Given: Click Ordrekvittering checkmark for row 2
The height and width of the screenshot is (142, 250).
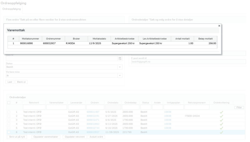Looking at the screenshot, I should click(221, 116).
